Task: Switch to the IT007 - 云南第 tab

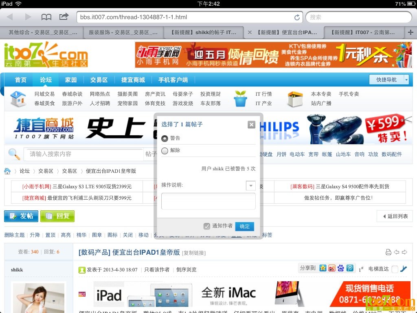Action: [x=364, y=33]
